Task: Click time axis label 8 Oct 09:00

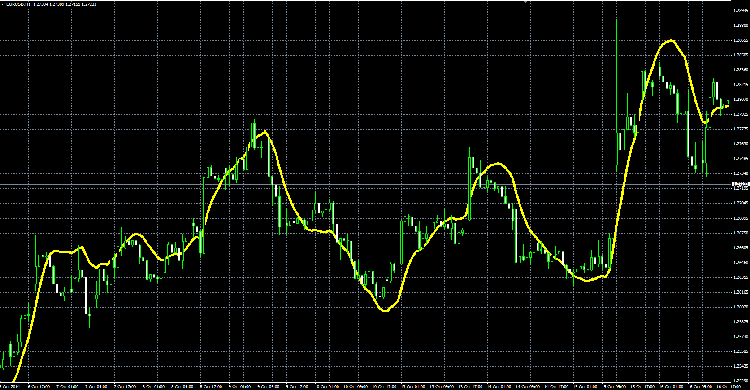Action: (x=182, y=386)
